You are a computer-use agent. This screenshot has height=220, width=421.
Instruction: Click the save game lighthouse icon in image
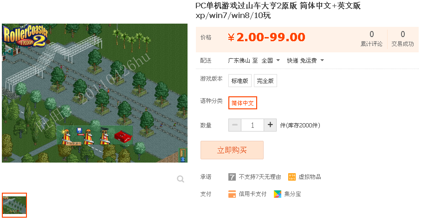coord(84,136)
